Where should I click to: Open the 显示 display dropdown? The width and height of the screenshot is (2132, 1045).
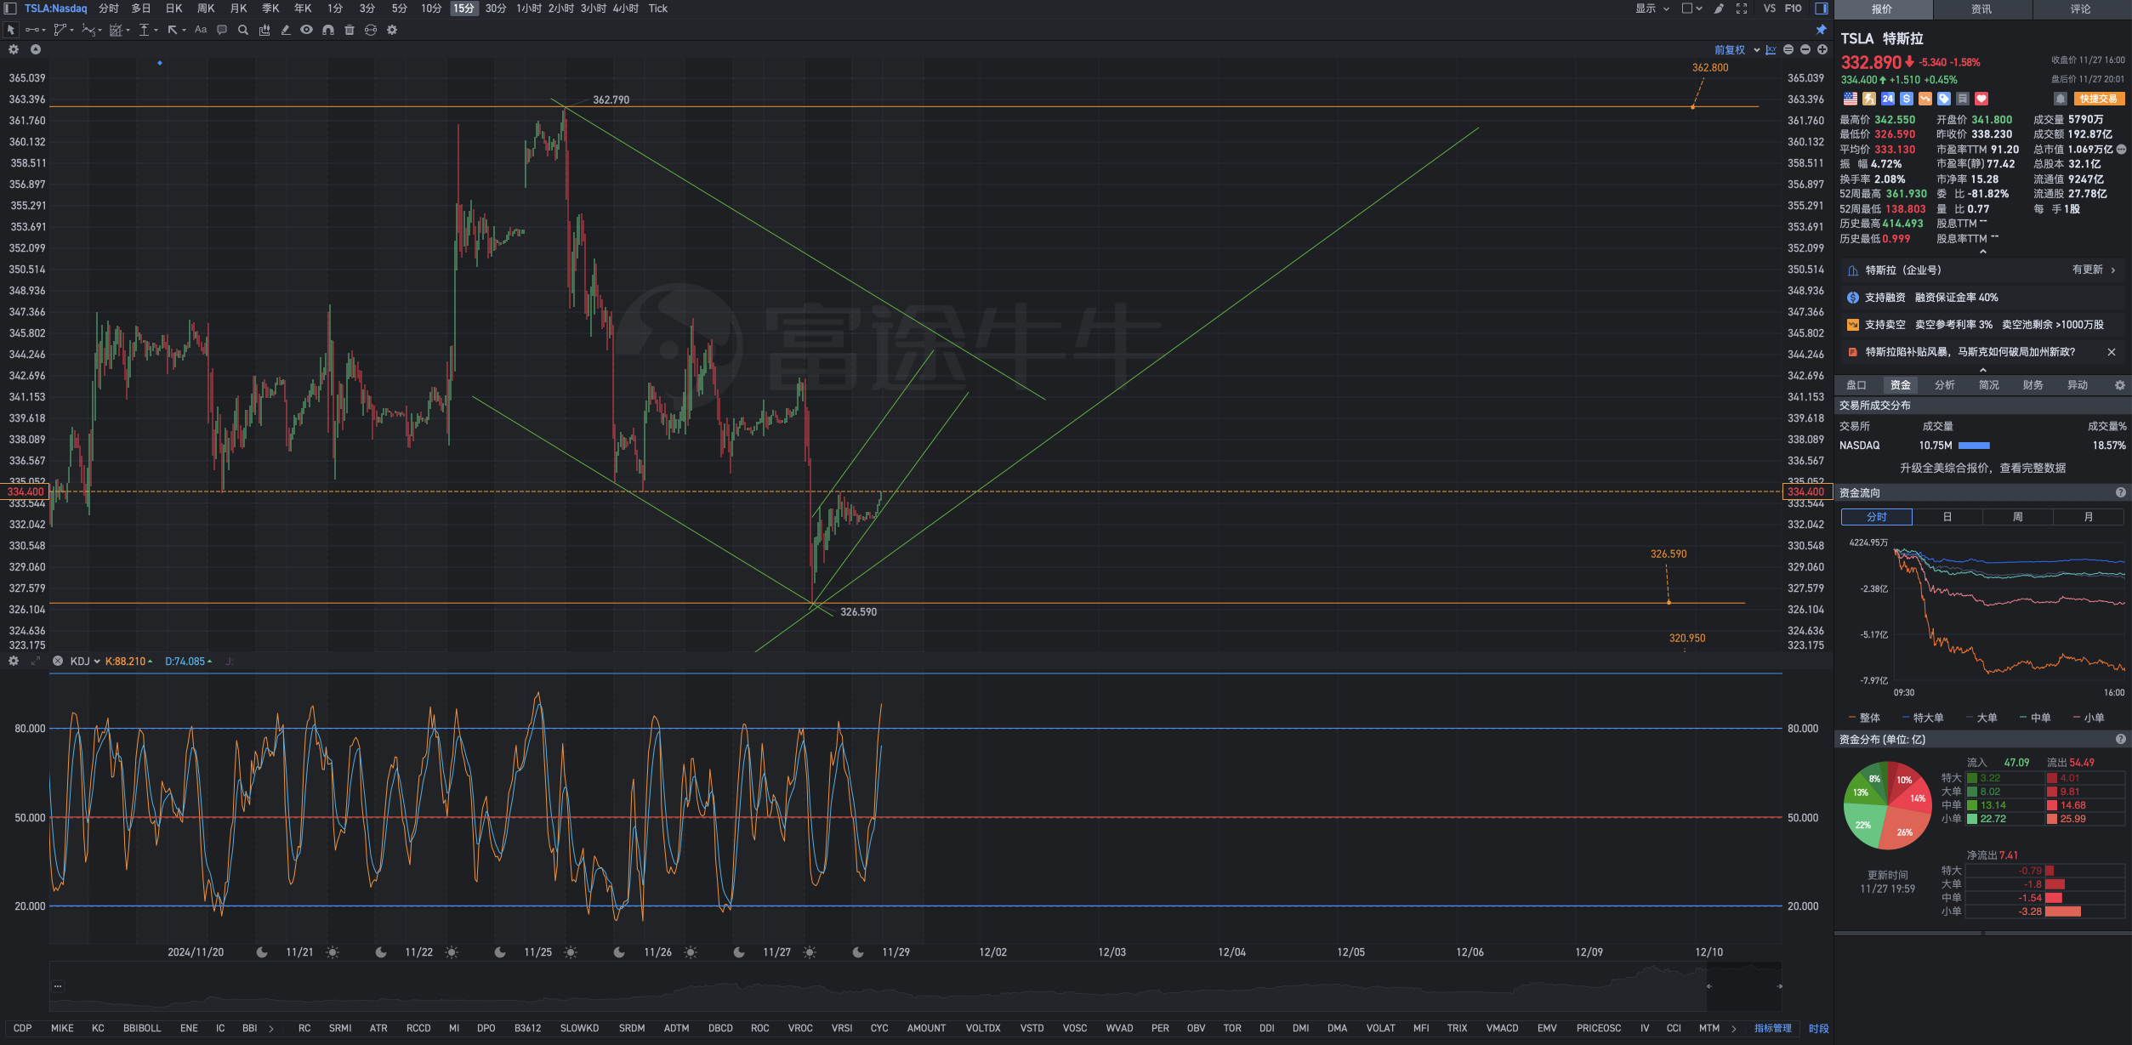[x=1652, y=9]
